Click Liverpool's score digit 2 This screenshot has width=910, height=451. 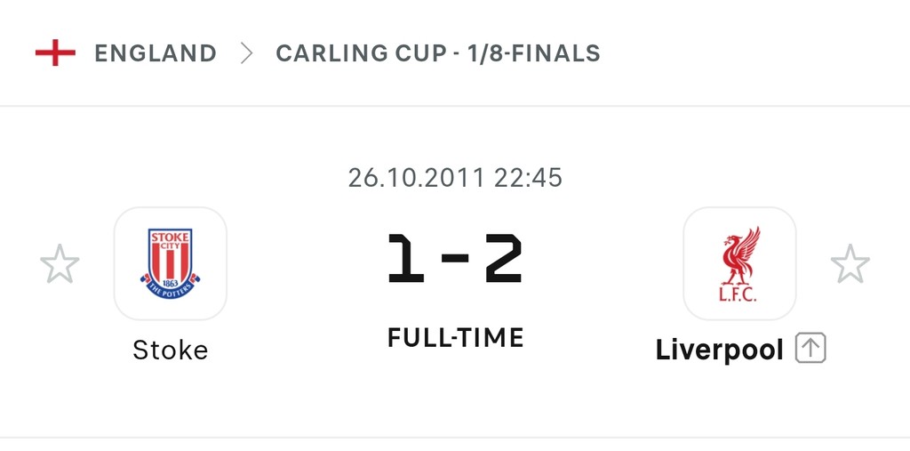503,261
